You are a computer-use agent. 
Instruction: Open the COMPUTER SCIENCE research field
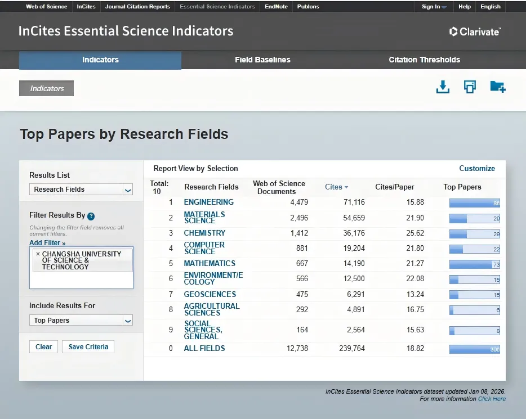(x=204, y=248)
